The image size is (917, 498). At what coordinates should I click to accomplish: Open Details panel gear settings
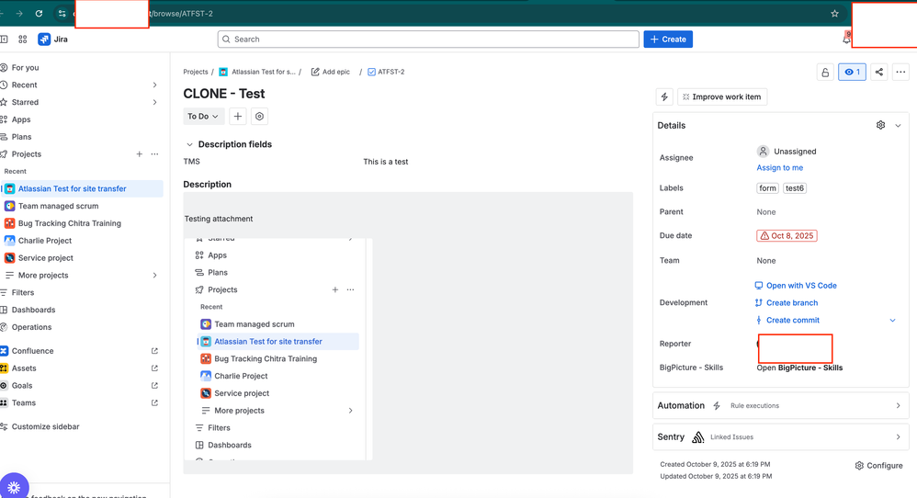pyautogui.click(x=880, y=125)
